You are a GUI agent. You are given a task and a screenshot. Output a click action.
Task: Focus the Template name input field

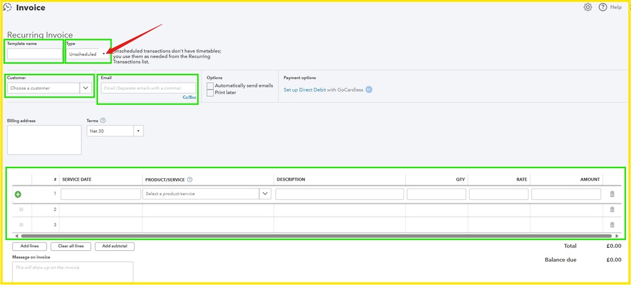(x=35, y=54)
